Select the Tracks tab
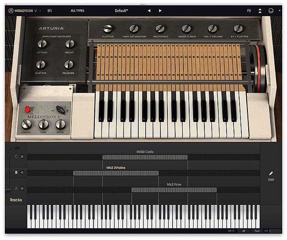 [x=16, y=200]
